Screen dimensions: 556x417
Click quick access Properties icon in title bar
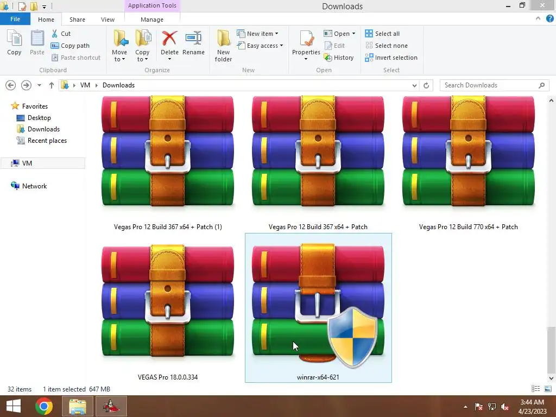(22, 6)
